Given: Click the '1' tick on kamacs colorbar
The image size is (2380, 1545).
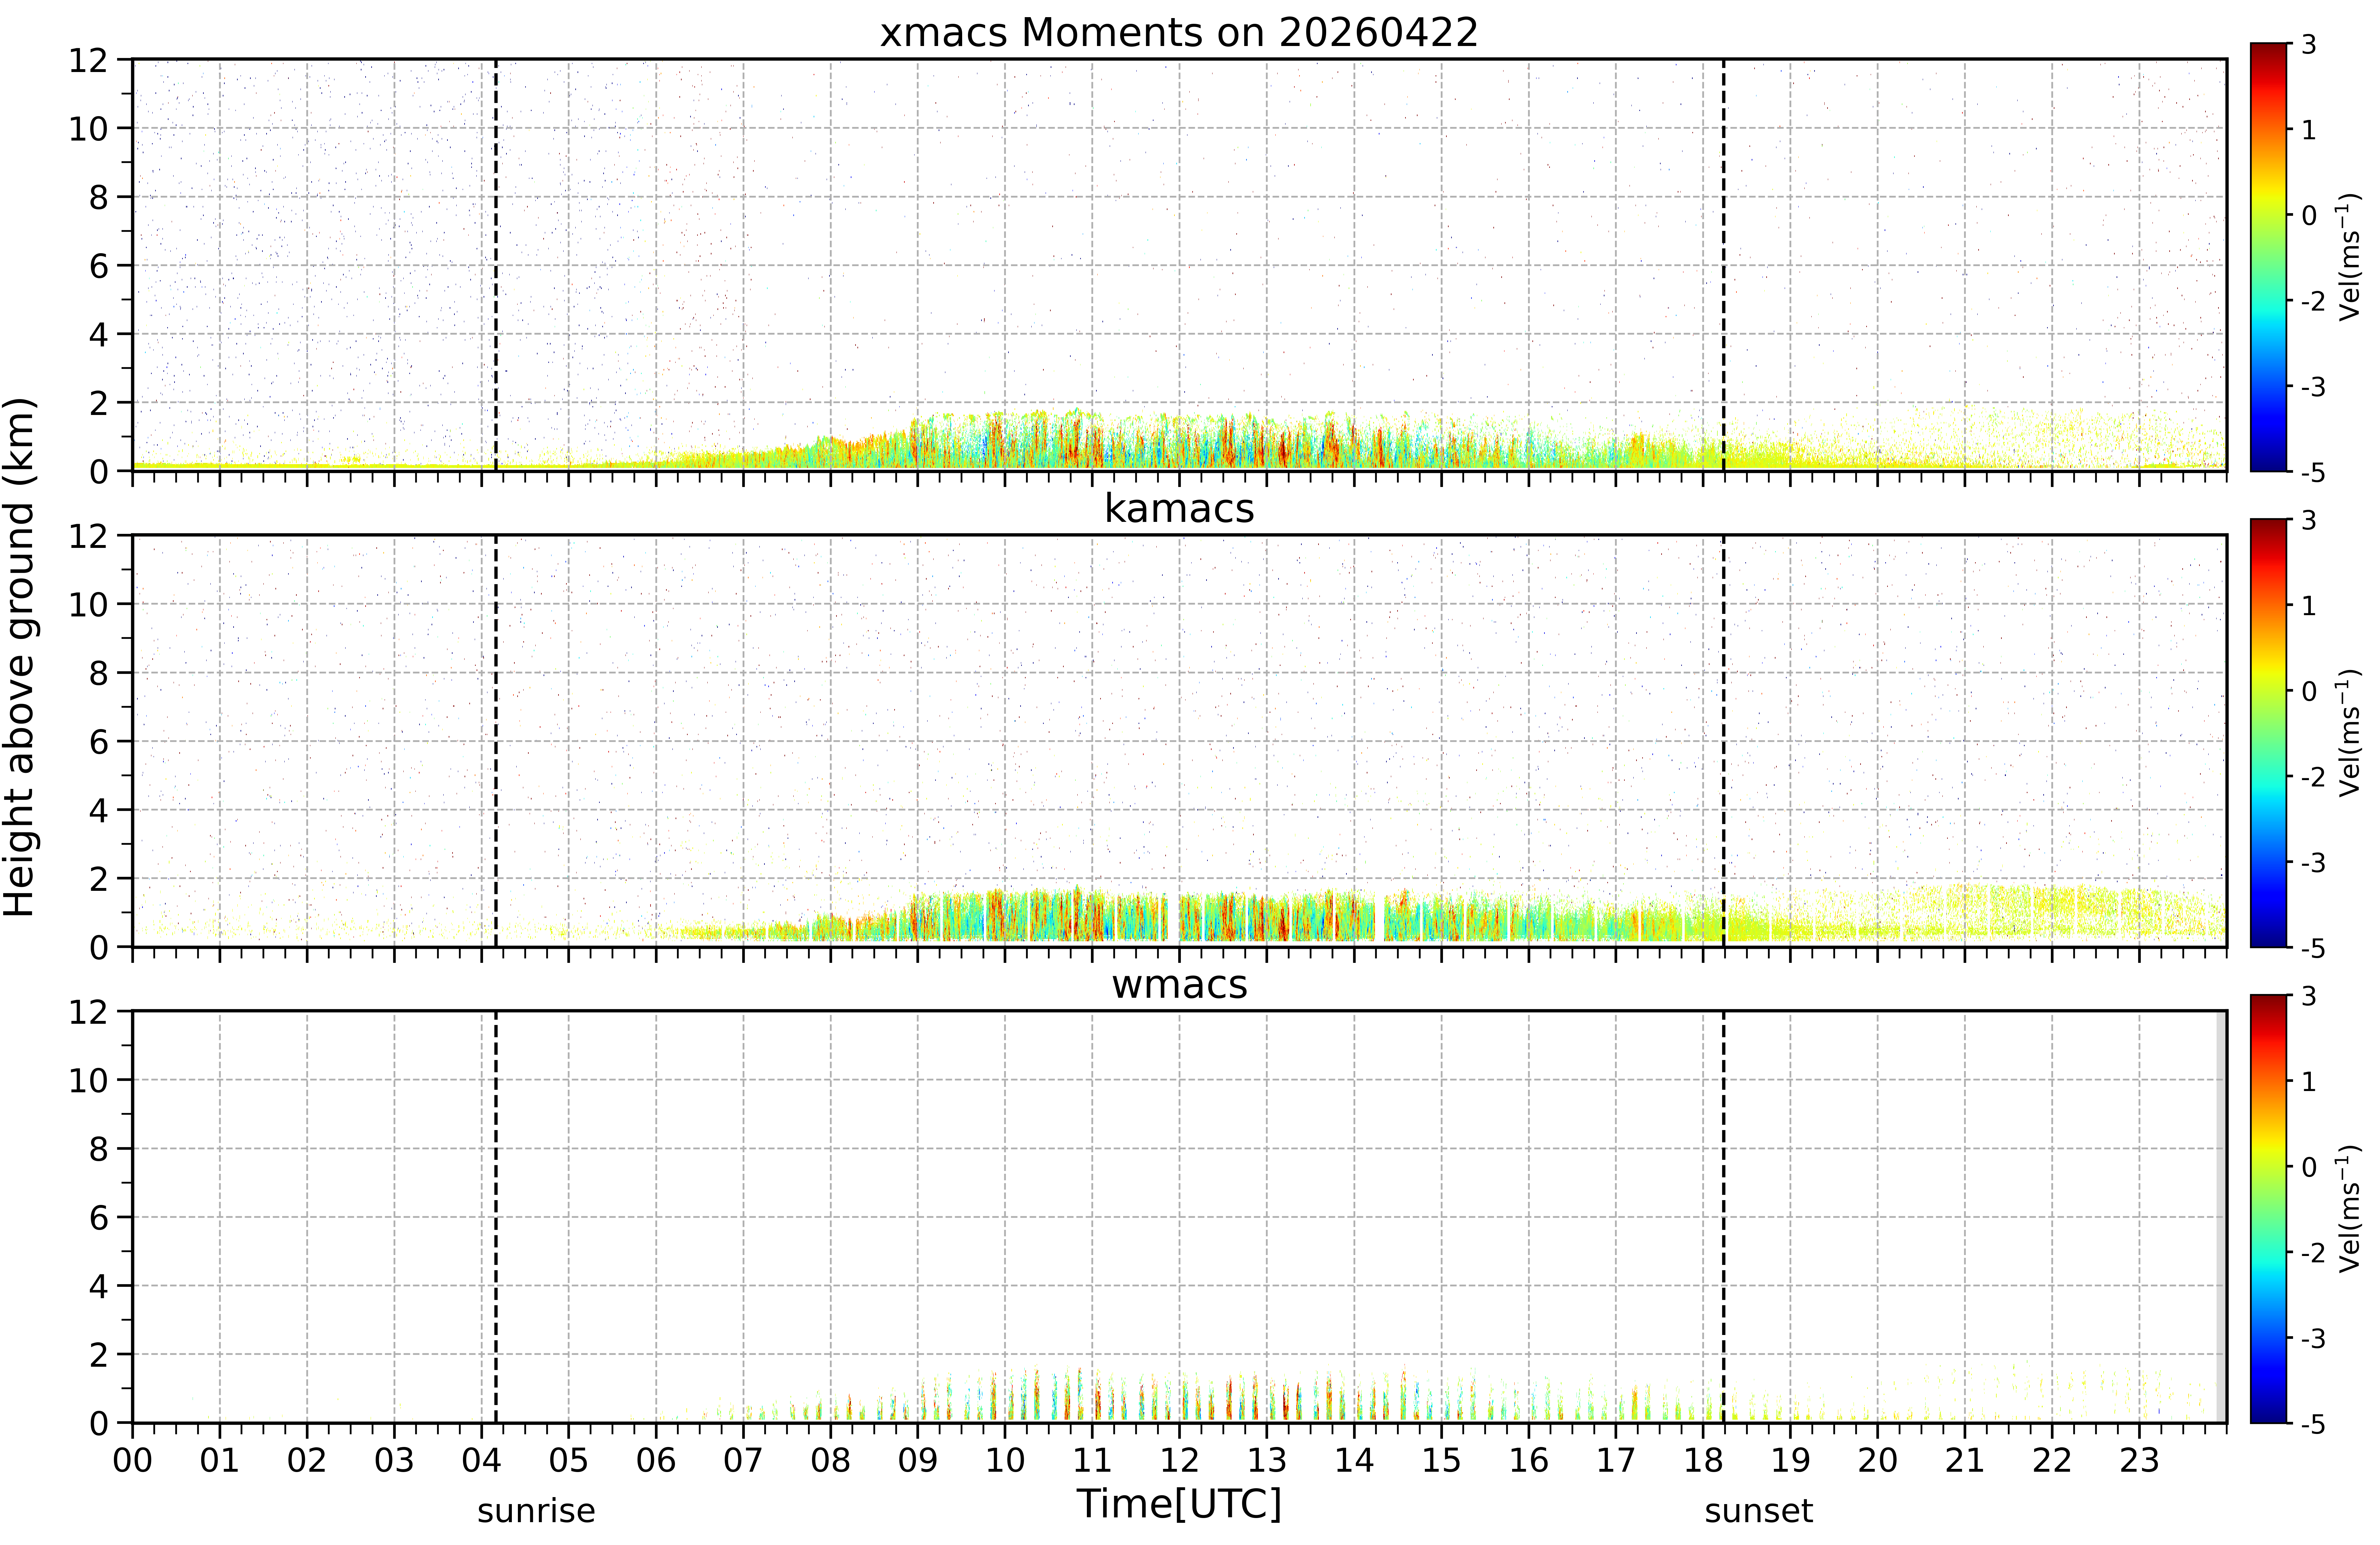Looking at the screenshot, I should click(2309, 606).
